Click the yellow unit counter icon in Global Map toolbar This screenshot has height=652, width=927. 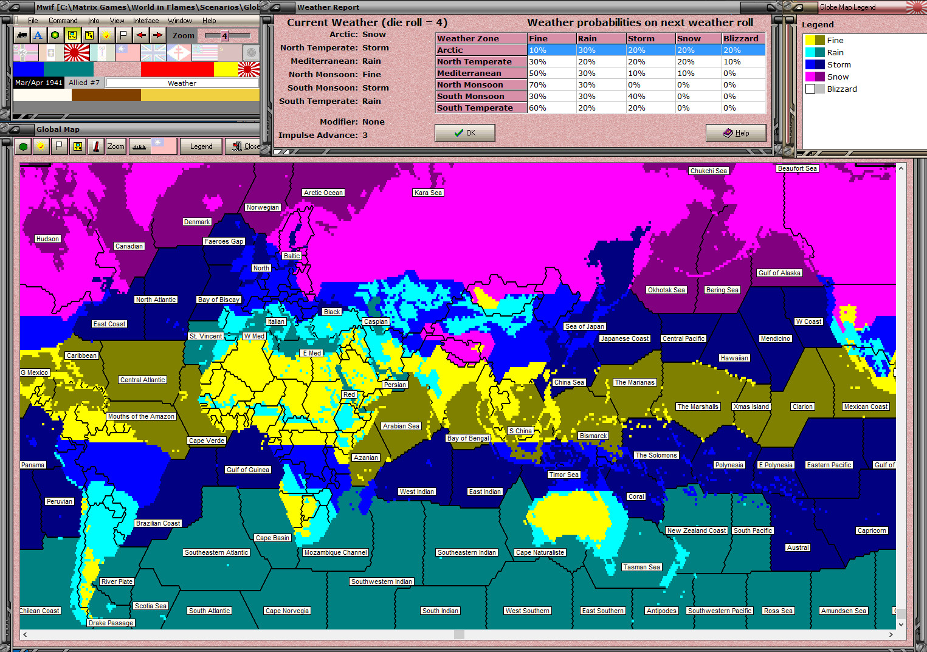77,146
